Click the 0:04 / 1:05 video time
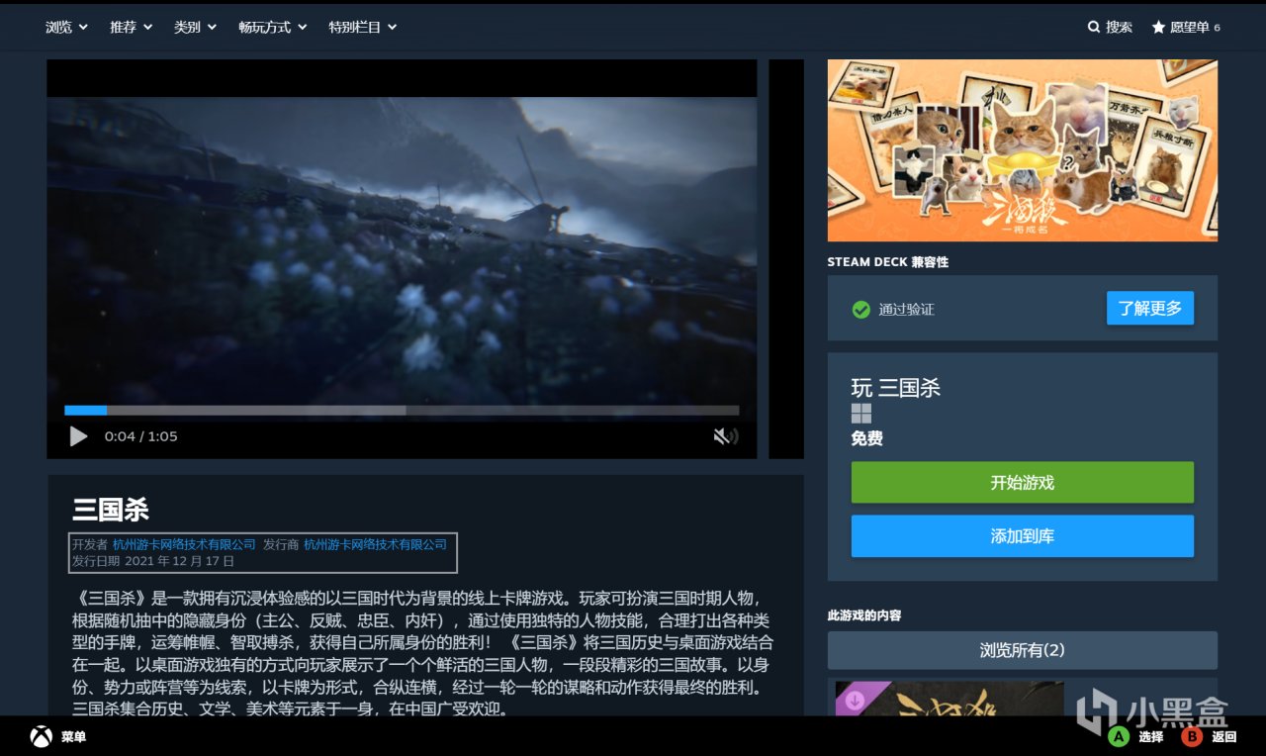Image resolution: width=1266 pixels, height=756 pixels. click(141, 436)
